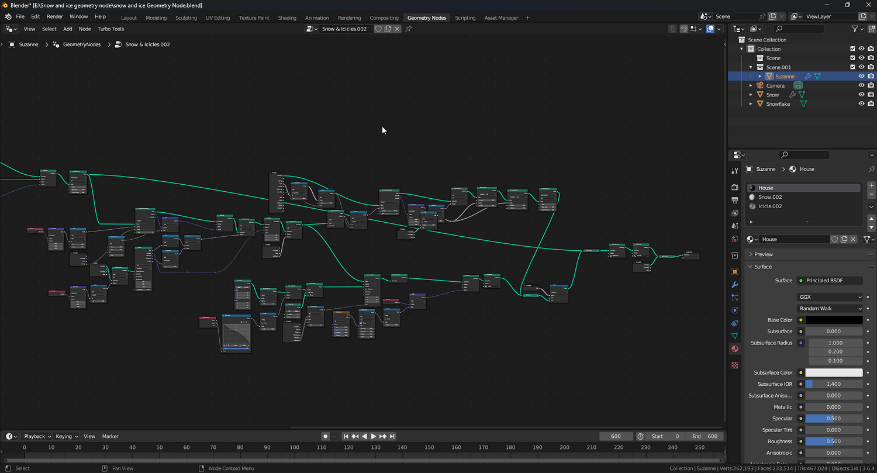
Task: Toggle auto keying record button
Action: click(326, 436)
